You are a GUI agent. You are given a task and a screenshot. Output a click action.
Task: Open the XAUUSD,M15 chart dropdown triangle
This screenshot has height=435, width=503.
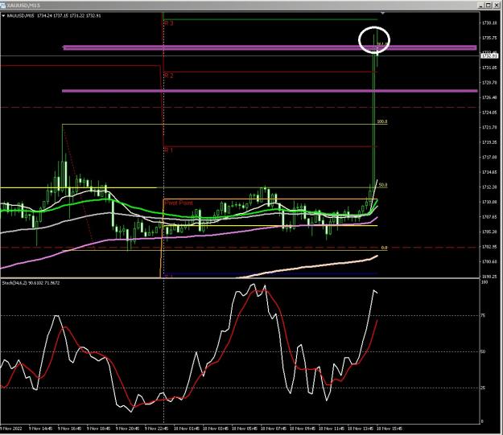click(3, 15)
